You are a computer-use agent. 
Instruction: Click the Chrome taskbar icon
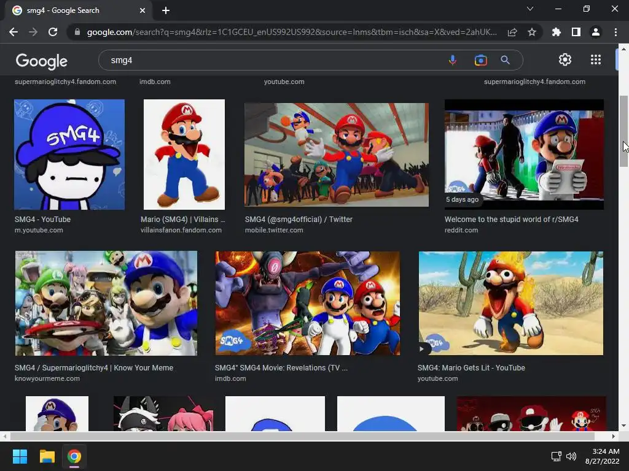(x=74, y=456)
